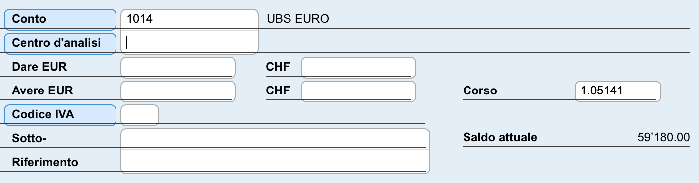Click the Centro d'analisi input field
Viewport: 699px width, 183px height.
pos(190,42)
